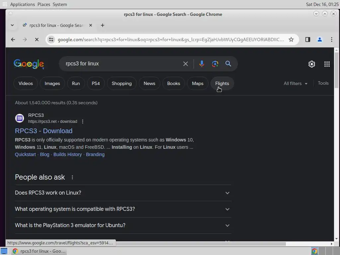The height and width of the screenshot is (255, 340).
Task: Open Chrome three-dot menu
Action: click(331, 40)
